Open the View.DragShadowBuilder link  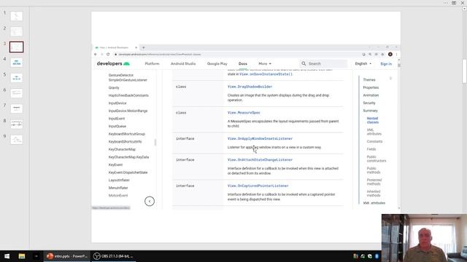[x=250, y=87]
